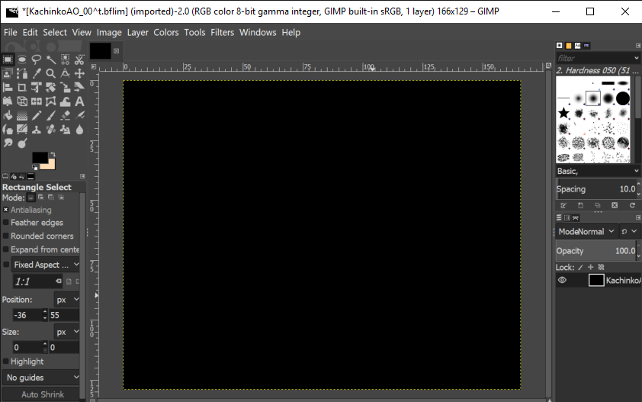This screenshot has width=642, height=402.
Task: Open the Position unit px dropdown
Action: [67, 300]
